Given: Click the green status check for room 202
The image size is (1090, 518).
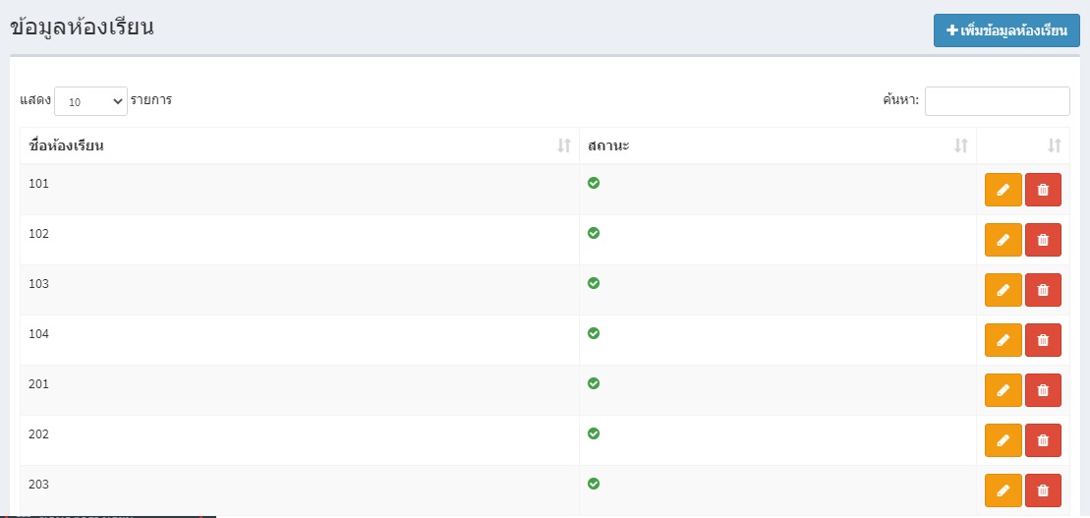Looking at the screenshot, I should pos(594,433).
